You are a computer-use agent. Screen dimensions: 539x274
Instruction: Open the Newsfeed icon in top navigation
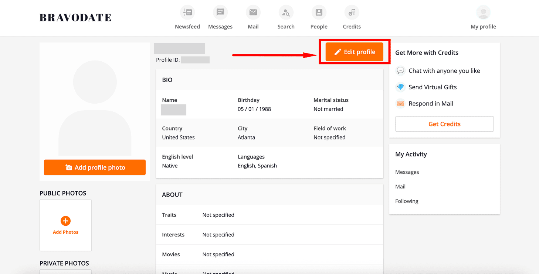point(187,12)
